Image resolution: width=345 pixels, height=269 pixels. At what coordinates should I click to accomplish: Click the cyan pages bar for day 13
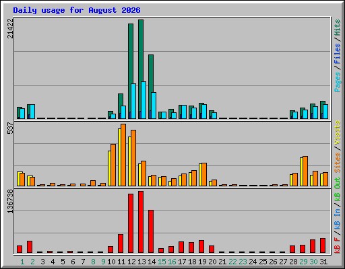point(144,100)
